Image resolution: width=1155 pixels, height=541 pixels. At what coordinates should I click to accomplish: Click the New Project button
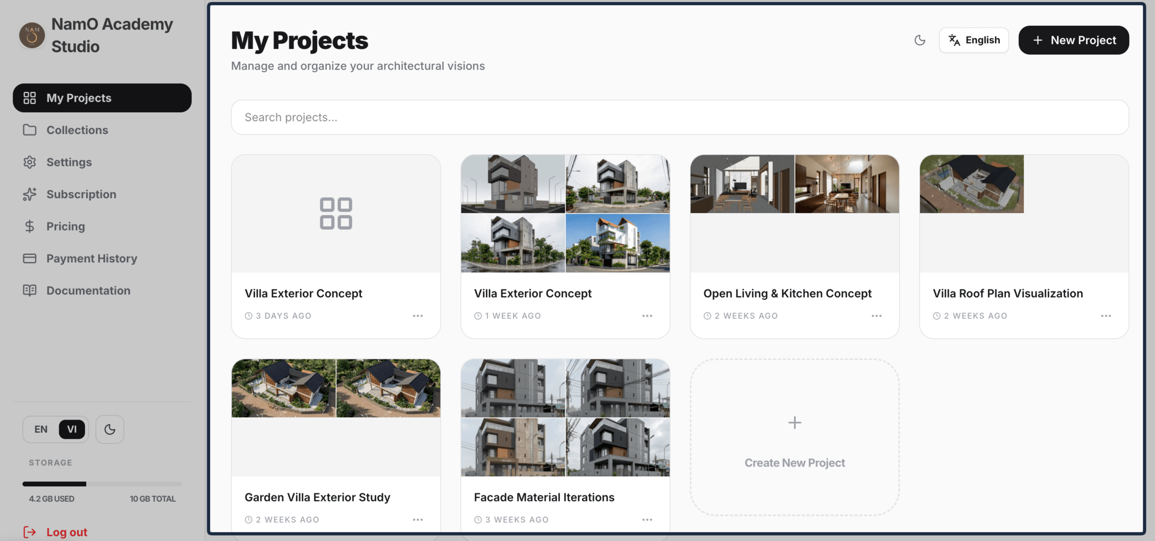pos(1073,40)
